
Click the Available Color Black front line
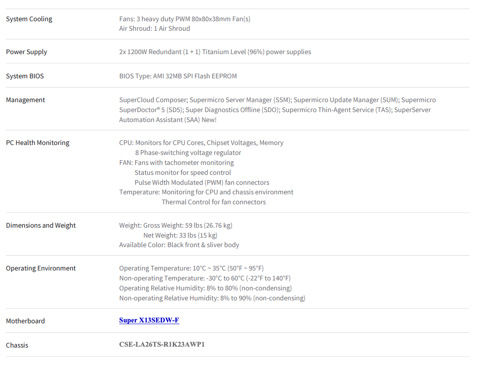(x=179, y=245)
